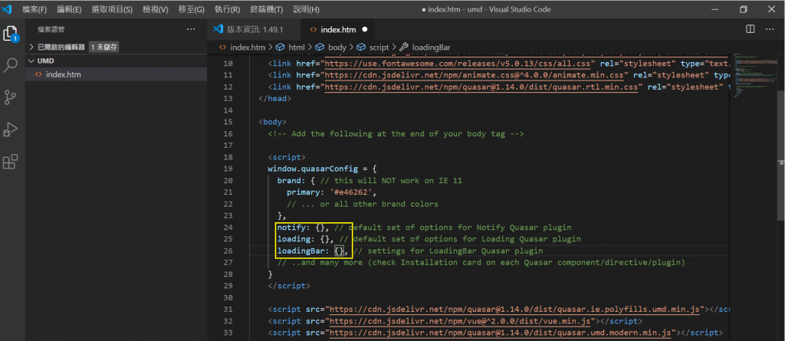The height and width of the screenshot is (341, 785).
Task: Click the loadingBar wrench icon in breadcrumb
Action: (404, 47)
